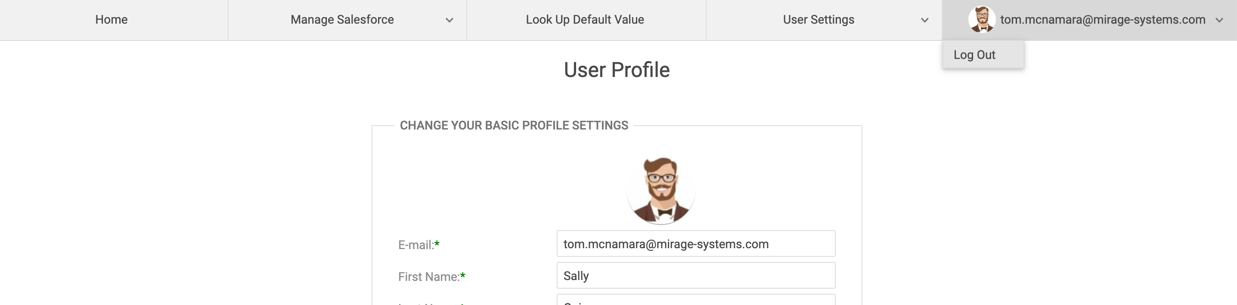The height and width of the screenshot is (305, 1237).
Task: Focus the First Name field containing Sally
Action: [696, 275]
